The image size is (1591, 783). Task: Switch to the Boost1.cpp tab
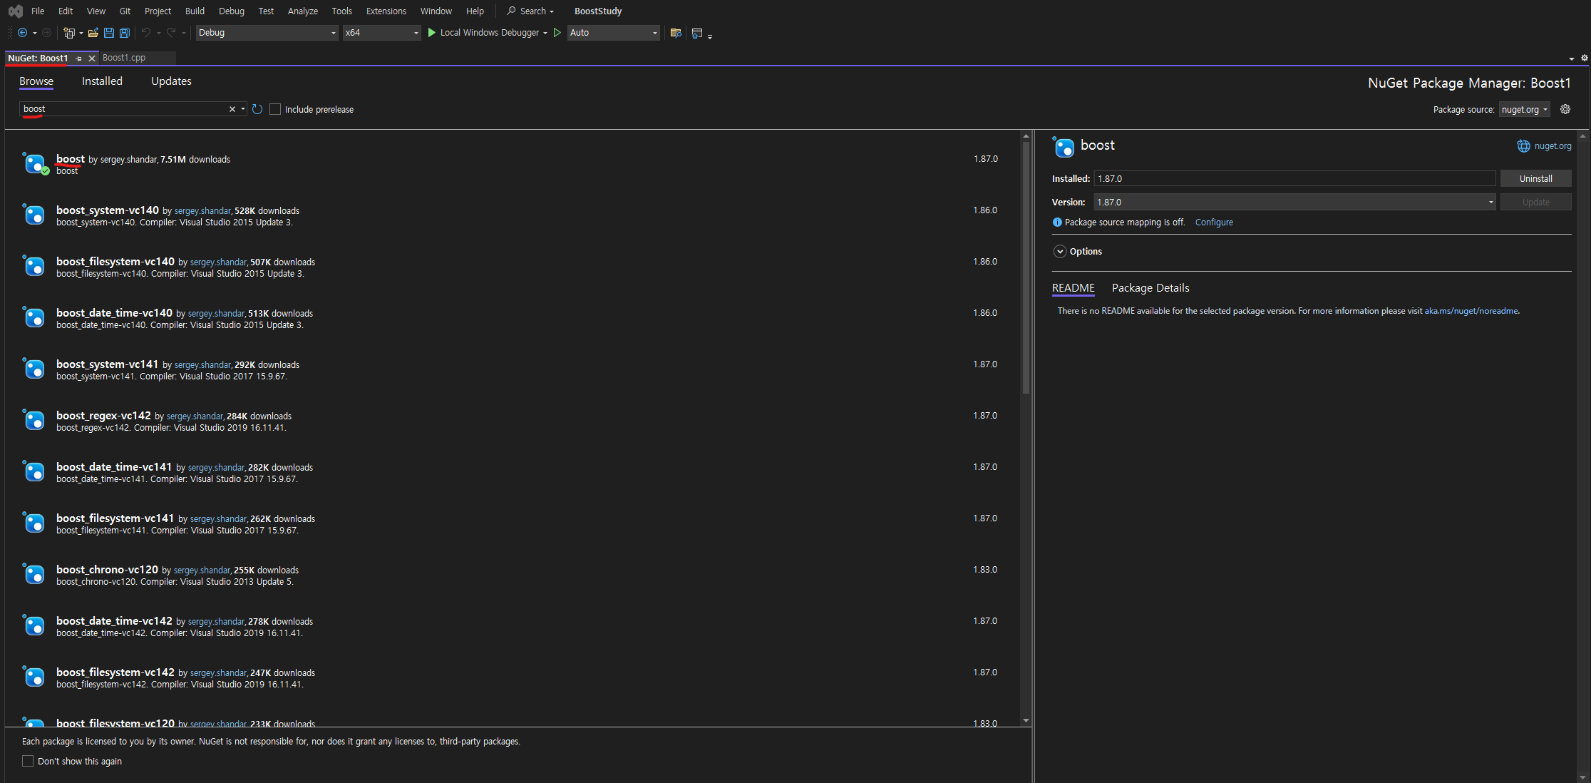click(124, 58)
